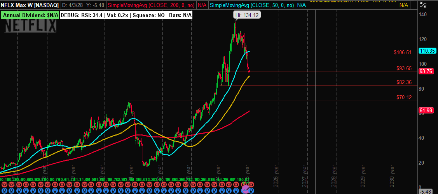
Task: Click the D: 4/3/28 date readout
Action: (73, 5)
